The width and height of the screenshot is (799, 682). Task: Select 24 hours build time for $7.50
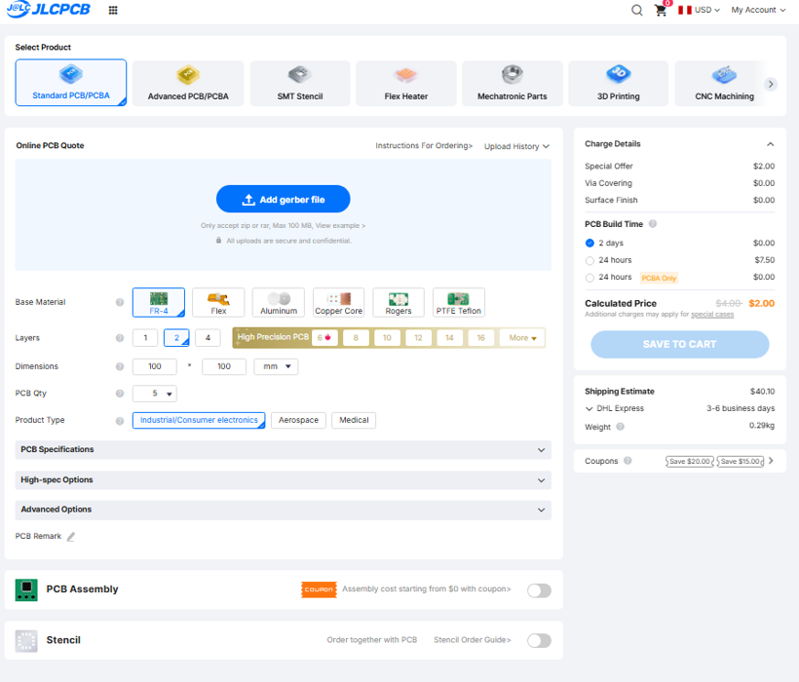pos(590,261)
